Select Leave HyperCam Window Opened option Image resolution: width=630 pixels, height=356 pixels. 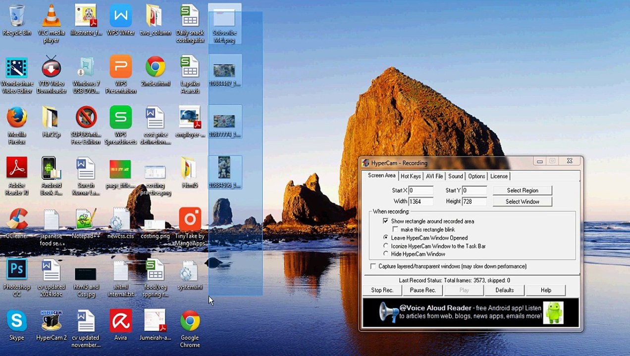click(386, 238)
